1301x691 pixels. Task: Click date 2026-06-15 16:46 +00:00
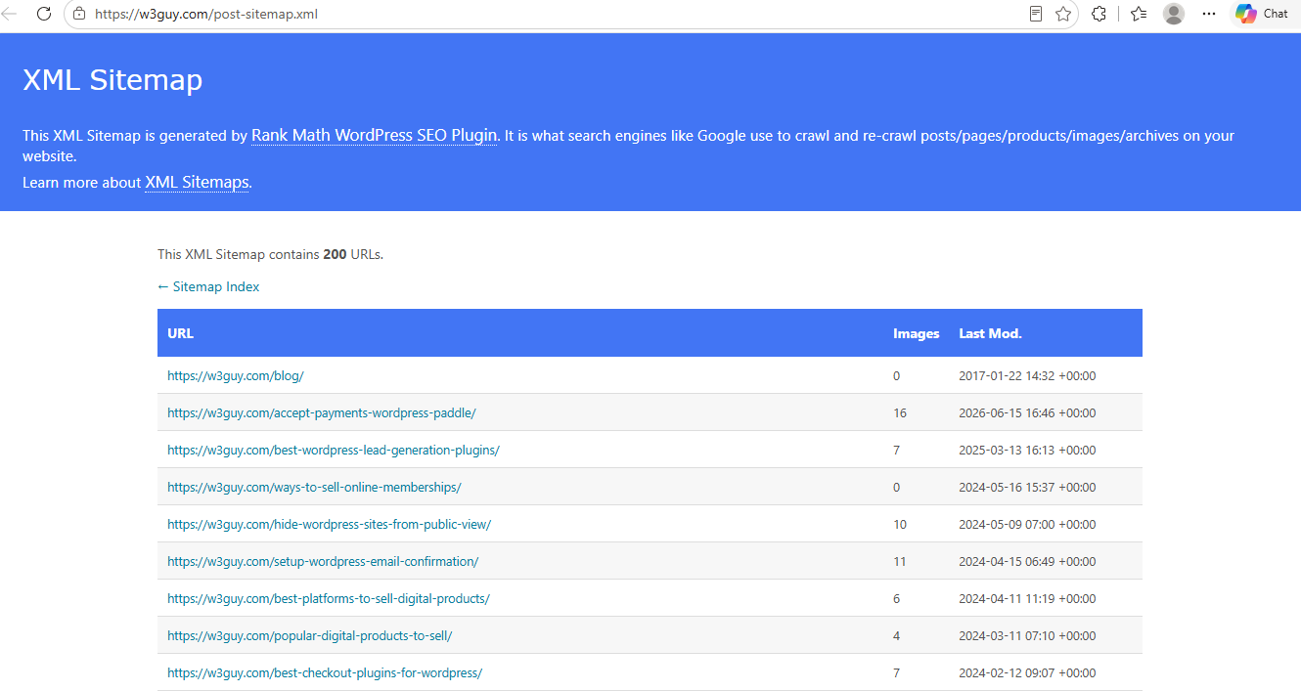coord(1027,412)
